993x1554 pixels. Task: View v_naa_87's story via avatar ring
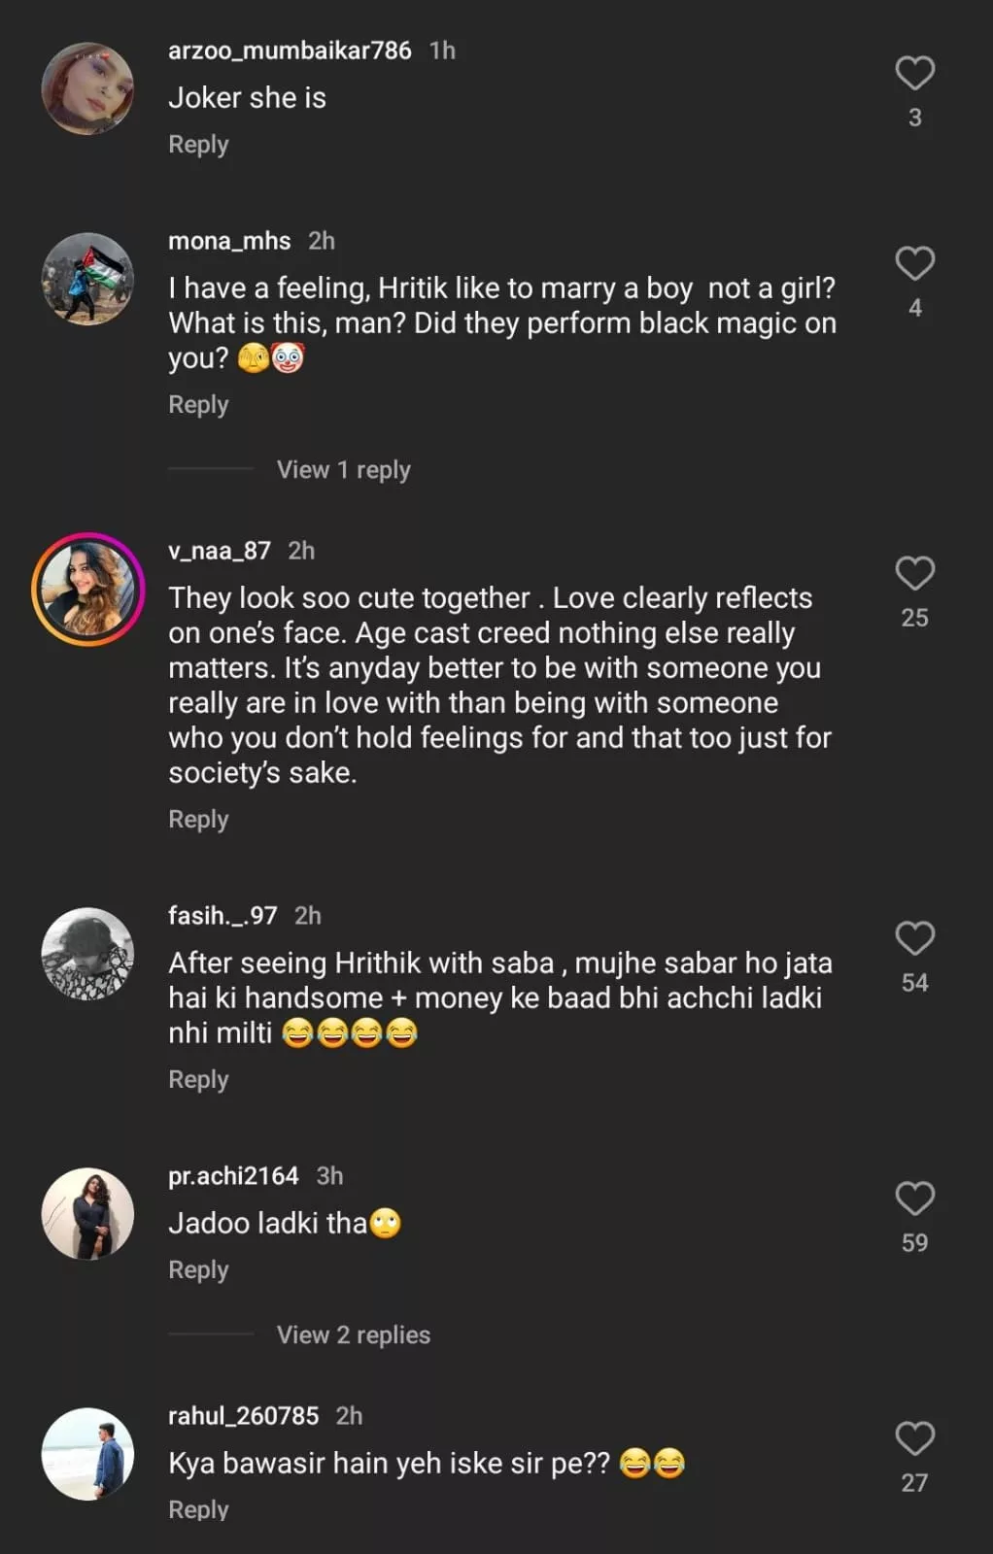pyautogui.click(x=87, y=589)
